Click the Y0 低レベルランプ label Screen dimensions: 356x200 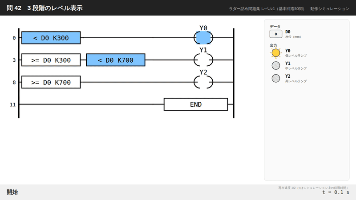tap(296, 53)
